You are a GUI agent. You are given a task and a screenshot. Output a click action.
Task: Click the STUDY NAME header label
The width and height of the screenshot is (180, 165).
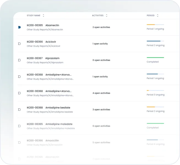tap(34, 15)
